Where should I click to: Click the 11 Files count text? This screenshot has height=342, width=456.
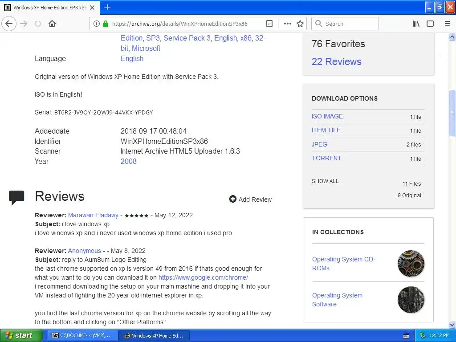[411, 184]
